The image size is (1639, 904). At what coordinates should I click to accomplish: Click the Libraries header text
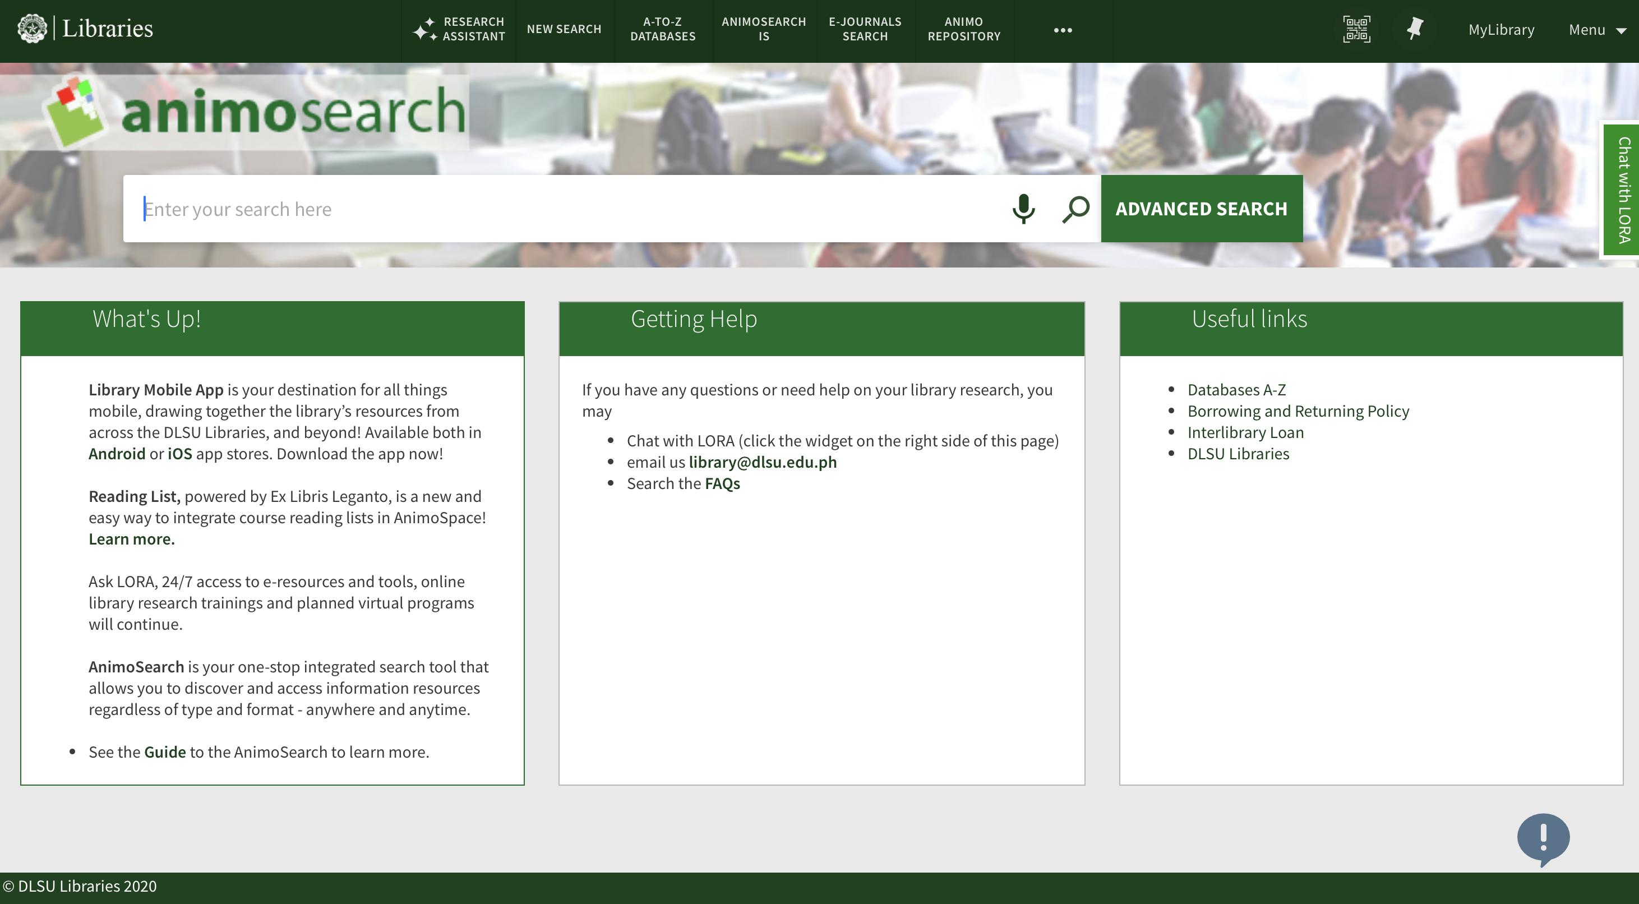[x=108, y=29]
